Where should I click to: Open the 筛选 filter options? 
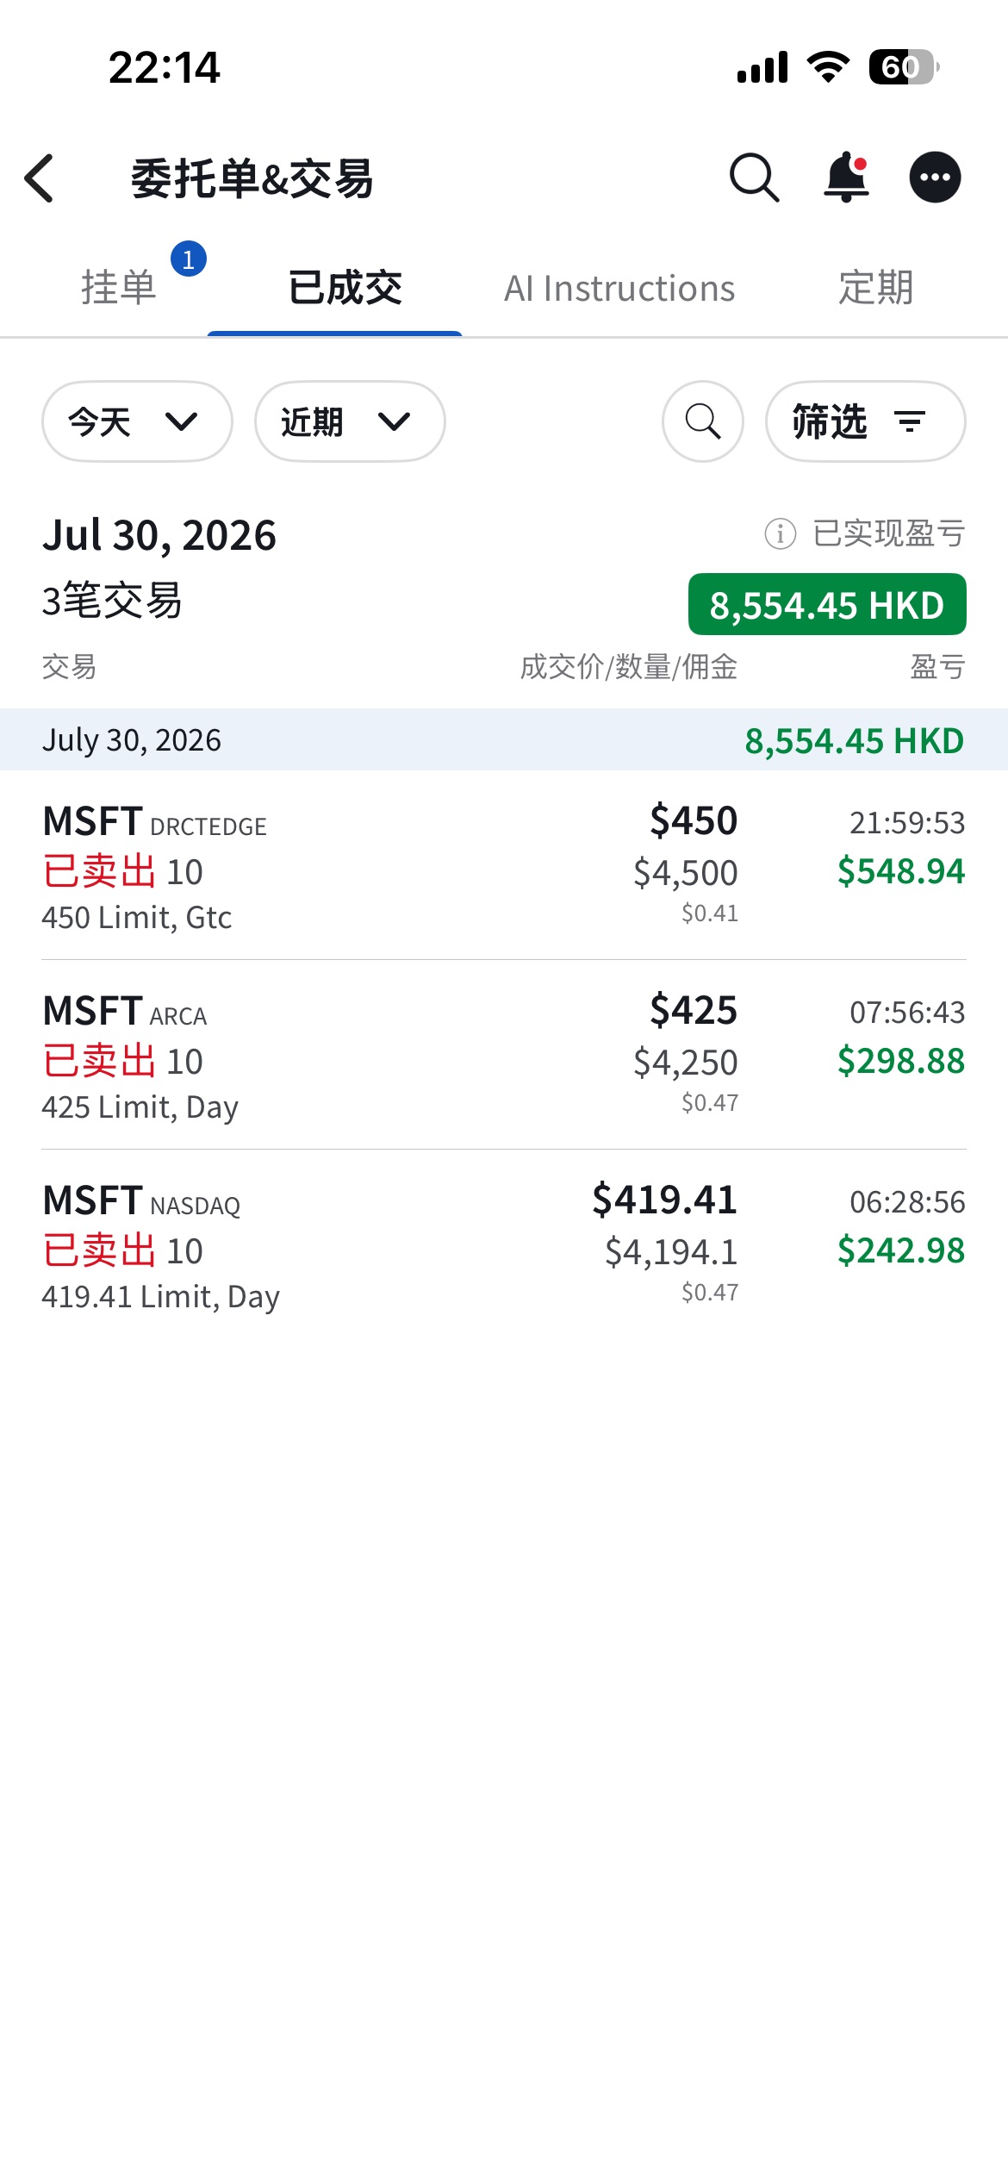click(x=865, y=421)
